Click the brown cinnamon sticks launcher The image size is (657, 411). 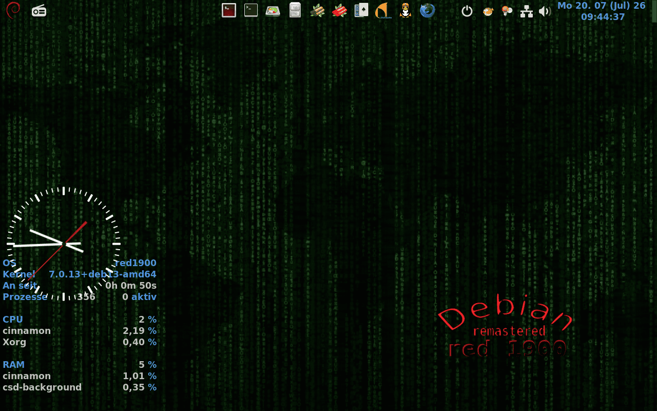pos(318,10)
